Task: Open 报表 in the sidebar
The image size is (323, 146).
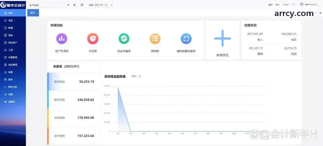Action: coord(13,35)
